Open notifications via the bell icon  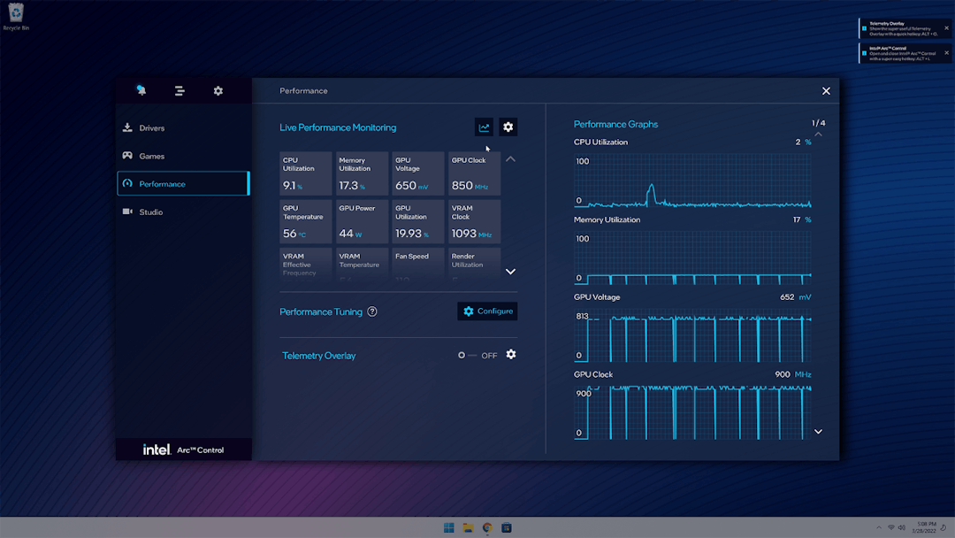pyautogui.click(x=141, y=90)
